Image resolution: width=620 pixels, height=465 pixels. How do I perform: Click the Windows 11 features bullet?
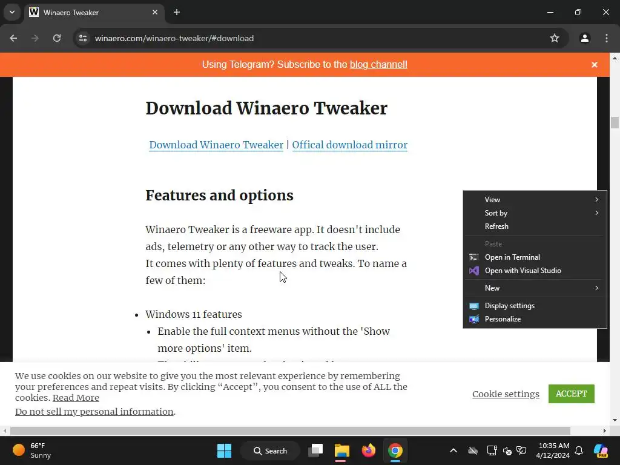(193, 314)
